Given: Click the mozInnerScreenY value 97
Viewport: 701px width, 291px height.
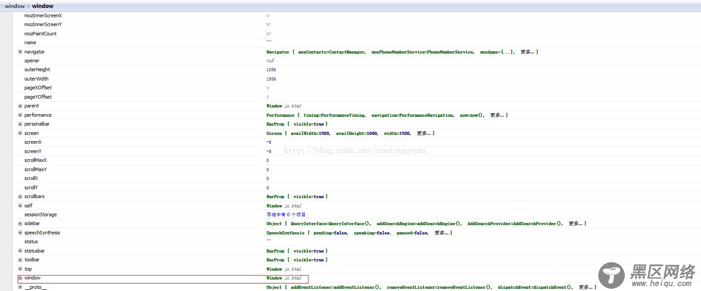Looking at the screenshot, I should point(269,25).
